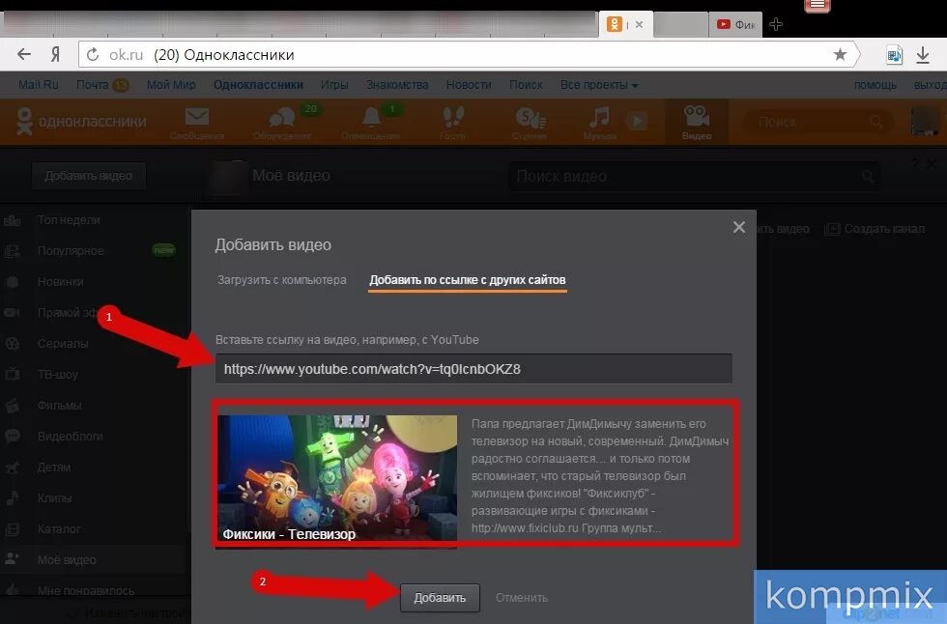Click the Добавить button in dialog
947x624 pixels.
[440, 598]
